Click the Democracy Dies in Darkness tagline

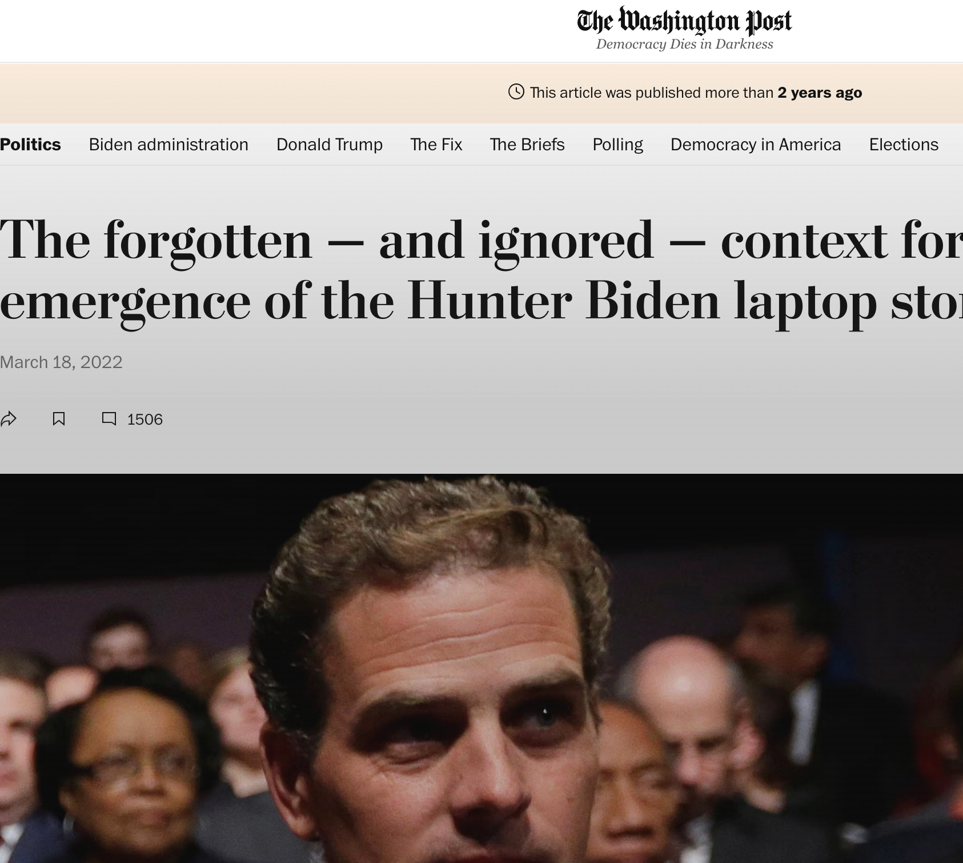[x=684, y=44]
